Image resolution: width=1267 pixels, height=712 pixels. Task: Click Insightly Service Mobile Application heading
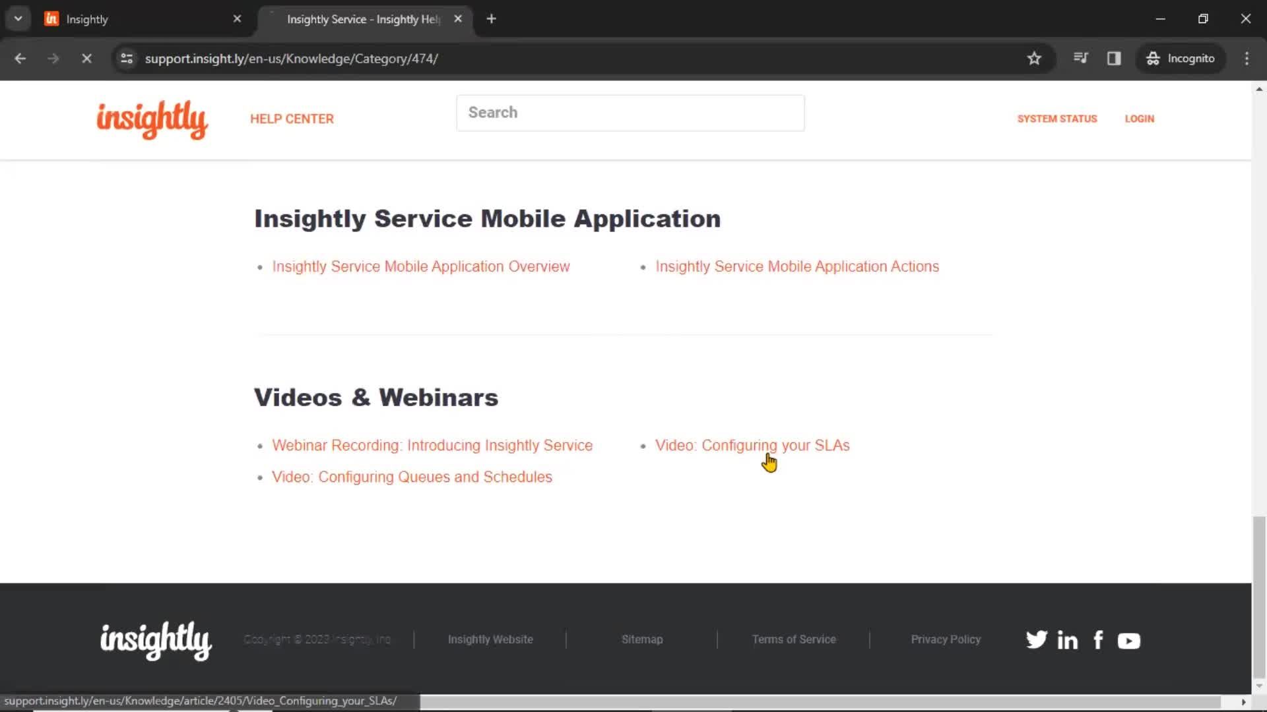coord(488,220)
